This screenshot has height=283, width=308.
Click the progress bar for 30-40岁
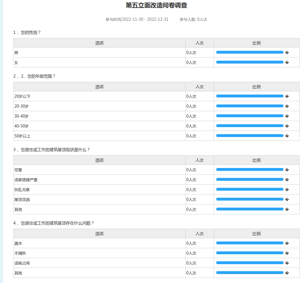click(x=250, y=116)
